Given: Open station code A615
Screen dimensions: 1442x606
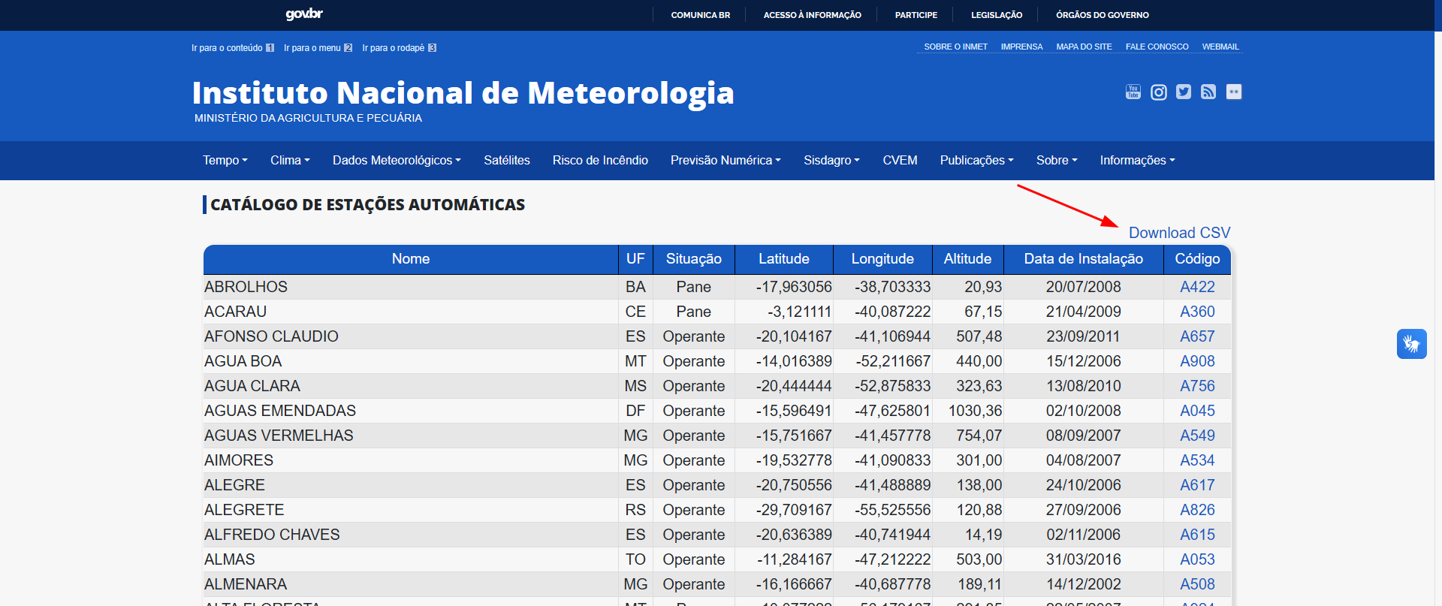Looking at the screenshot, I should click(1197, 535).
